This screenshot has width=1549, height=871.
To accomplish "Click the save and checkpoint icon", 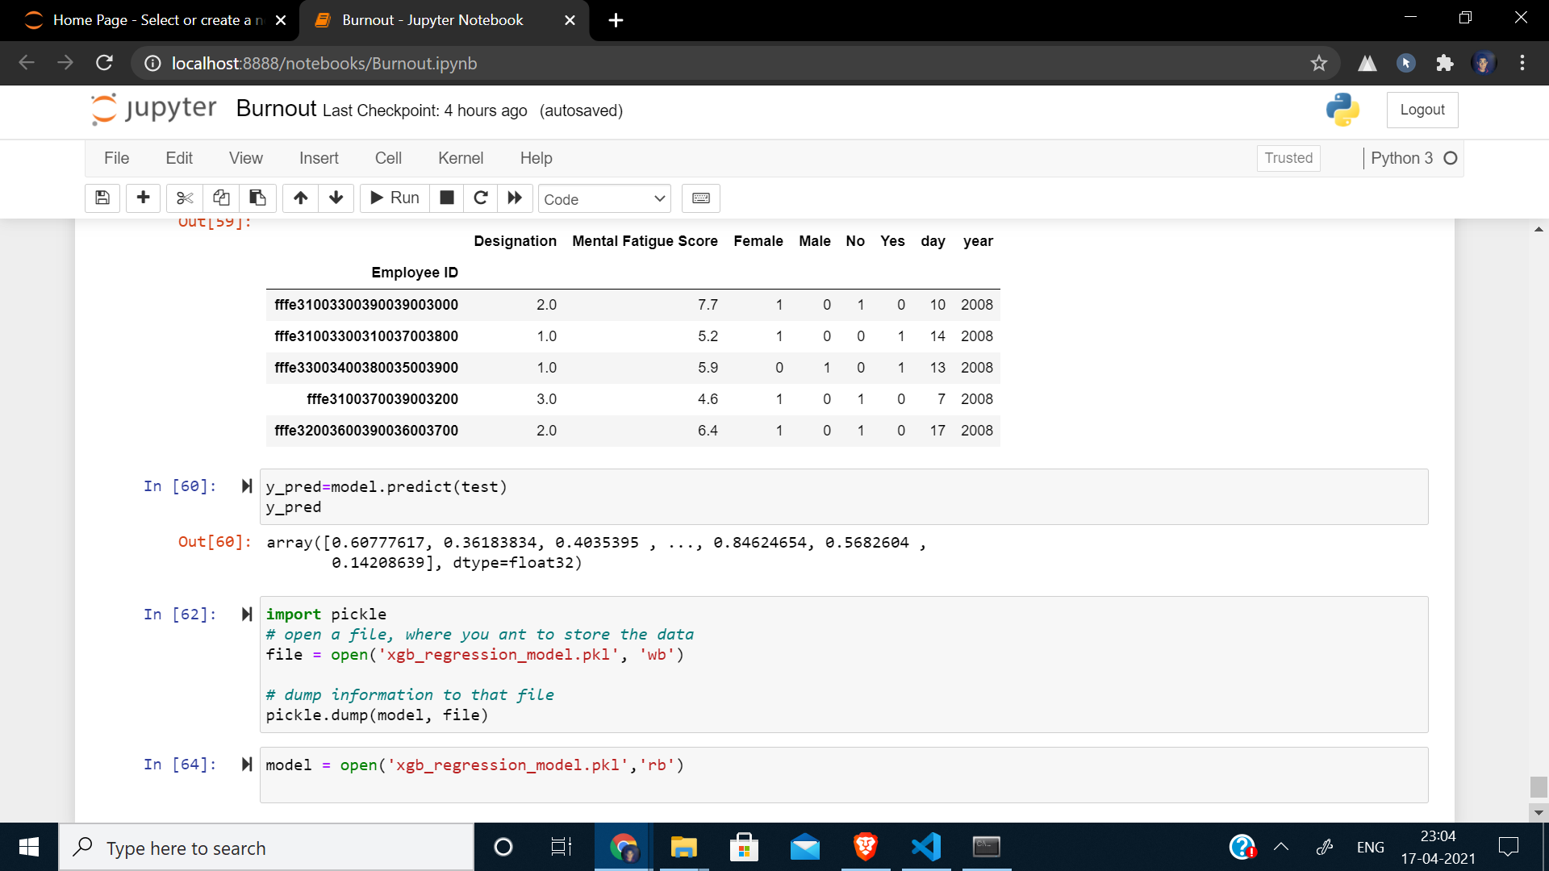I will point(102,198).
